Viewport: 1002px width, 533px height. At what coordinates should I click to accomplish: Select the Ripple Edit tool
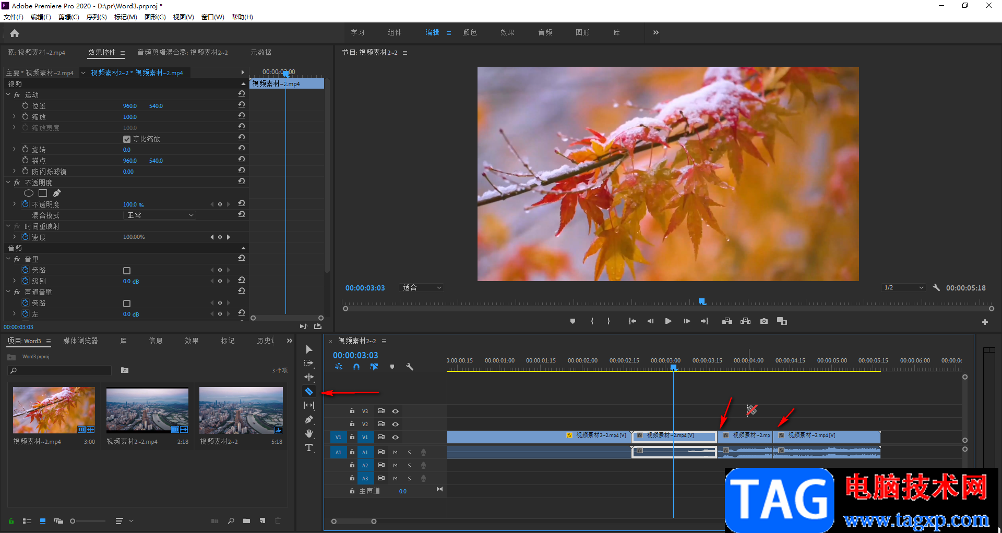[x=309, y=377]
